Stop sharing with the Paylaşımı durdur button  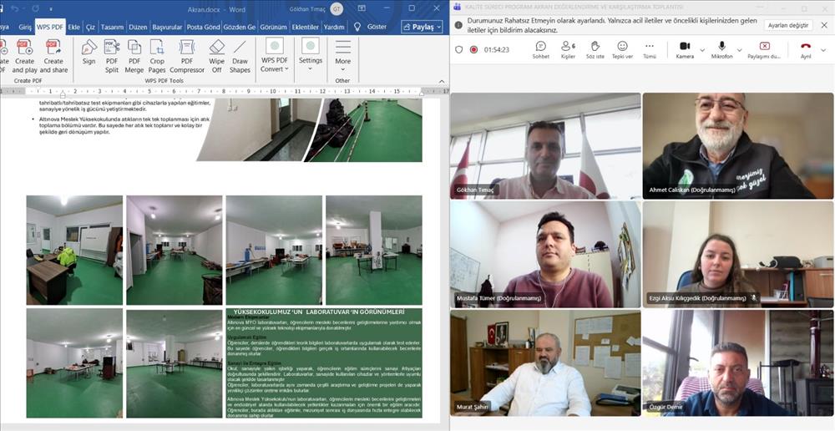click(764, 49)
